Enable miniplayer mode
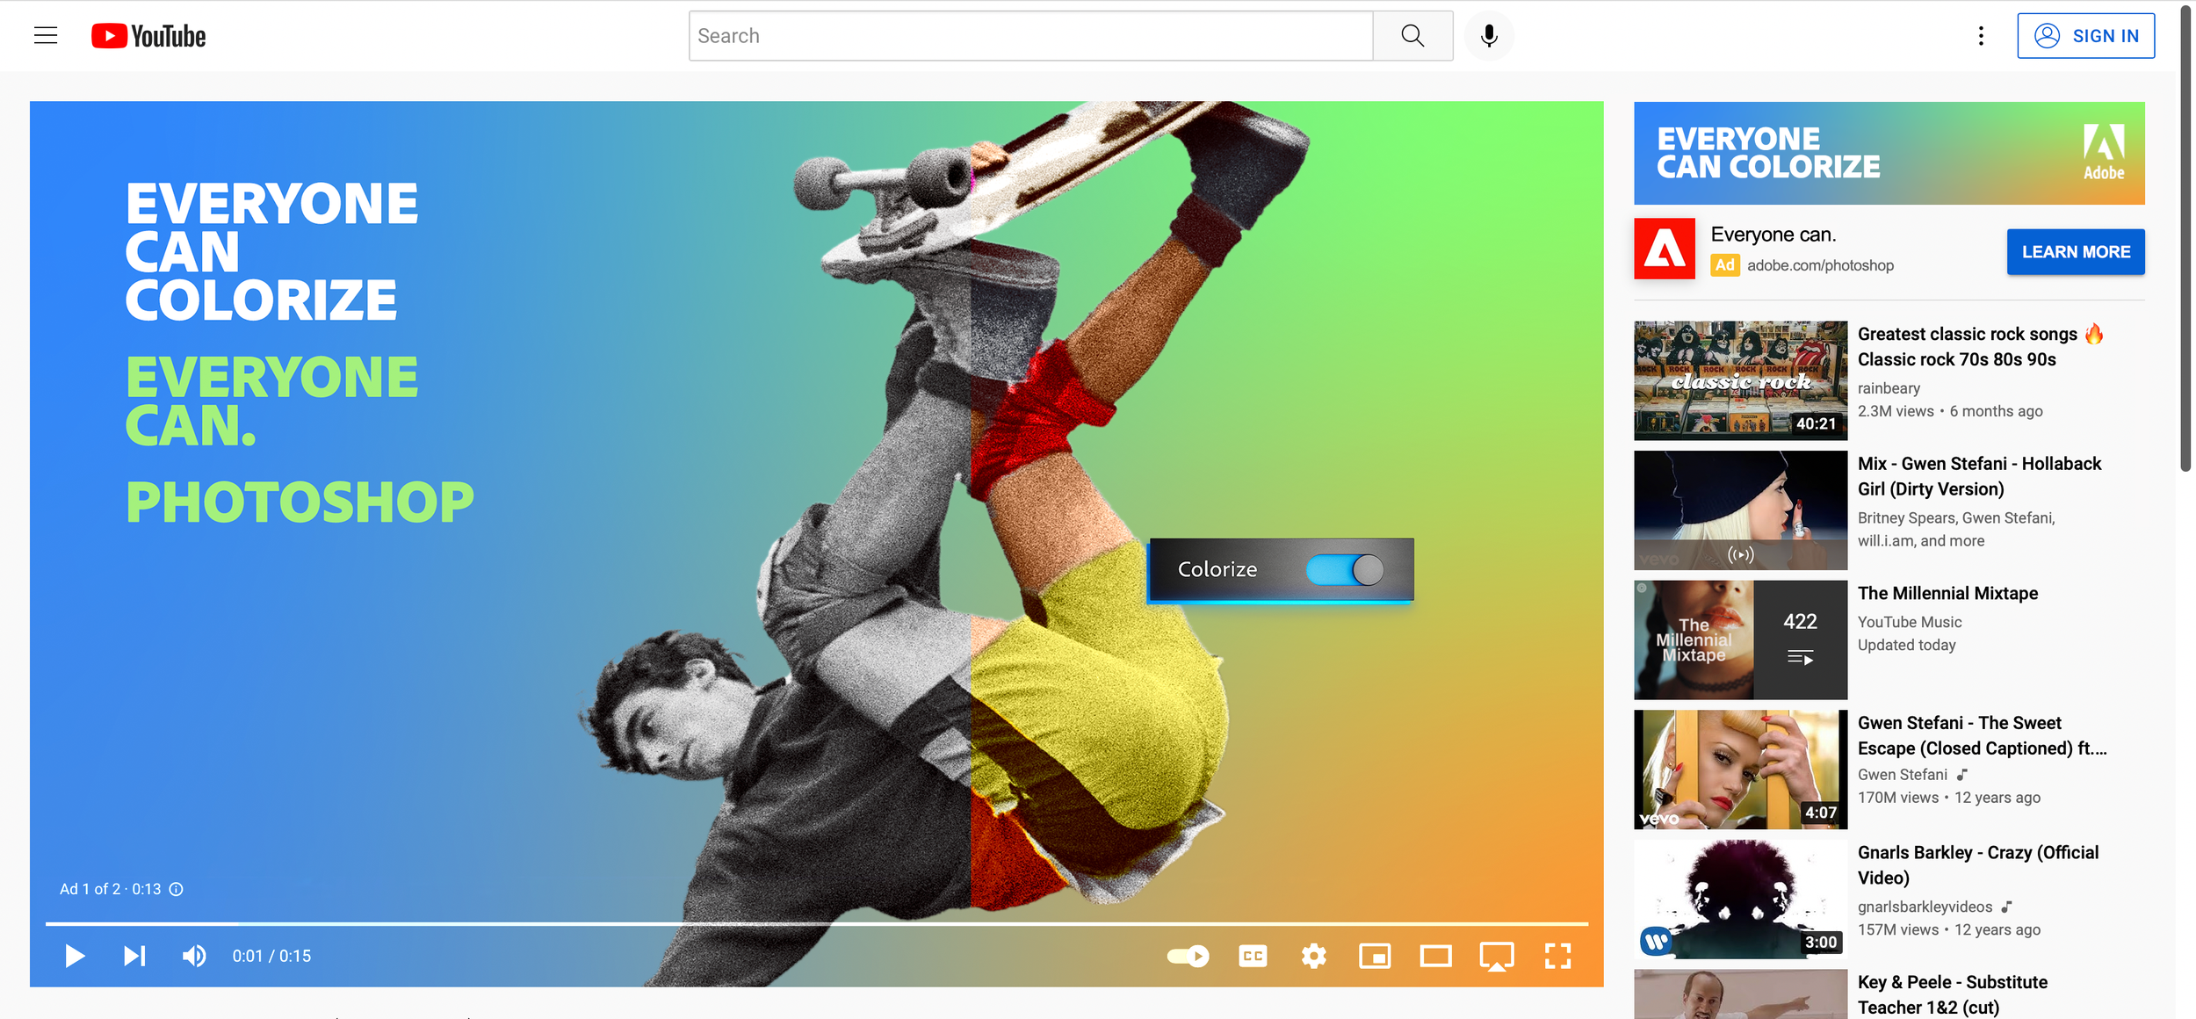This screenshot has width=2196, height=1019. (x=1375, y=956)
